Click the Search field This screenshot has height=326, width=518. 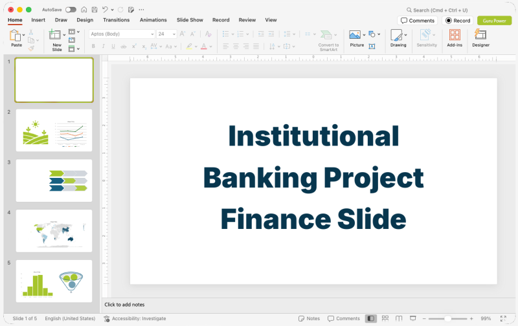coord(437,10)
